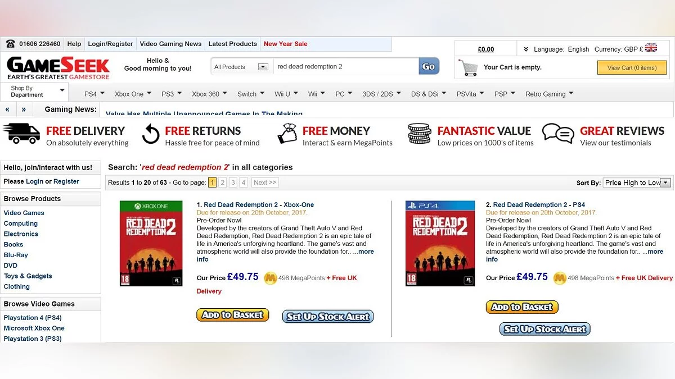675x379 pixels.
Task: Browse Computing category
Action: [20, 223]
